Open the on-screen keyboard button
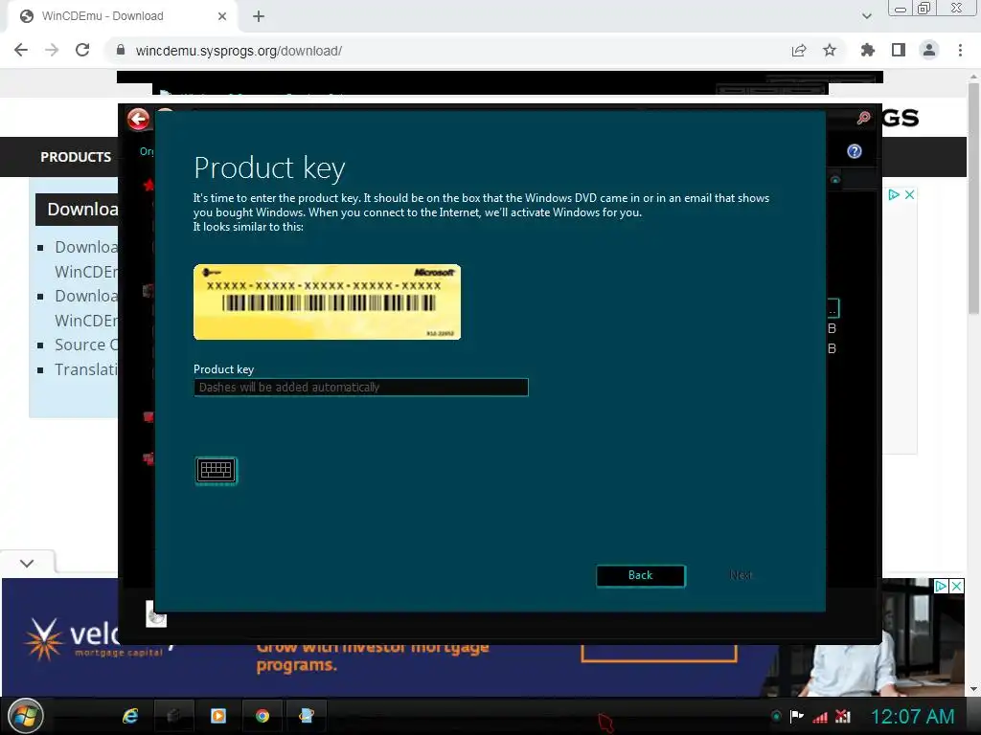This screenshot has height=735, width=981. [x=216, y=471]
